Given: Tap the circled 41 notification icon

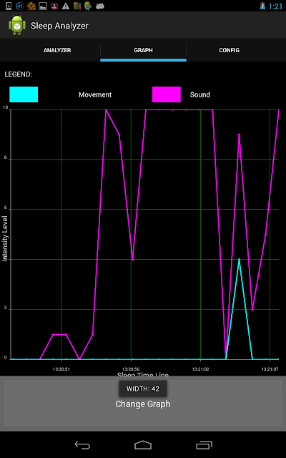Looking at the screenshot, I should coord(20,6).
